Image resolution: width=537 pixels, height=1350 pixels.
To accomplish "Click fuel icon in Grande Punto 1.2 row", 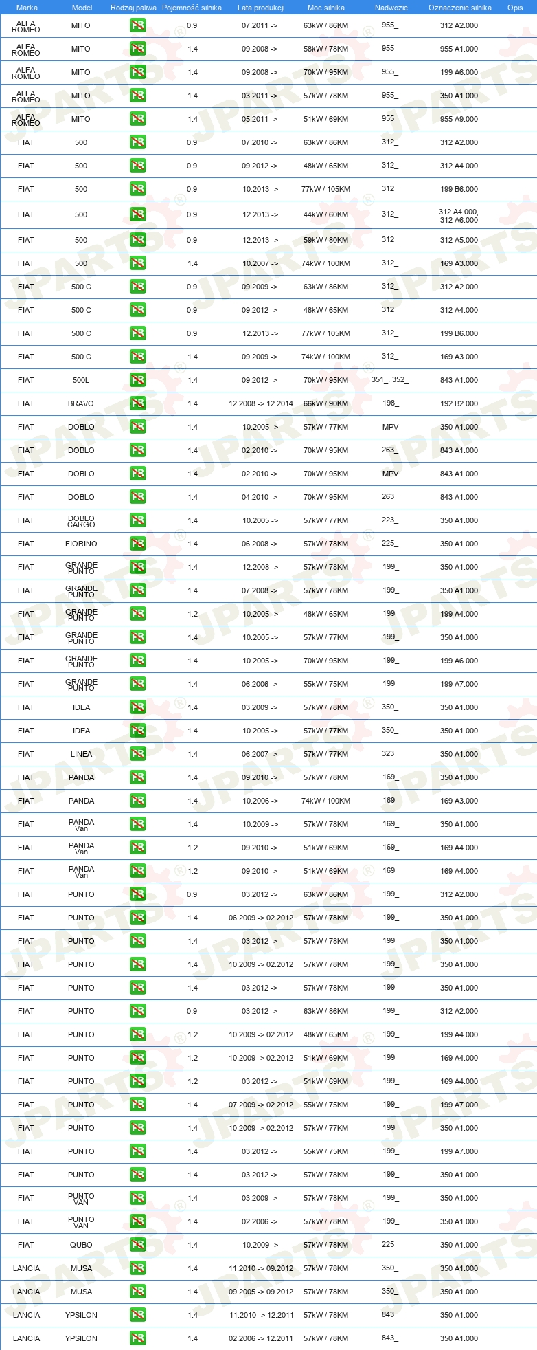I will pos(137,614).
